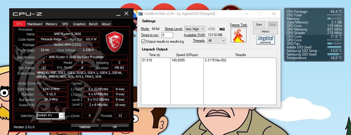Click the Version 2.01.0 label in CPU-Z
Image resolution: width=351 pixels, height=135 pixels.
24,127
